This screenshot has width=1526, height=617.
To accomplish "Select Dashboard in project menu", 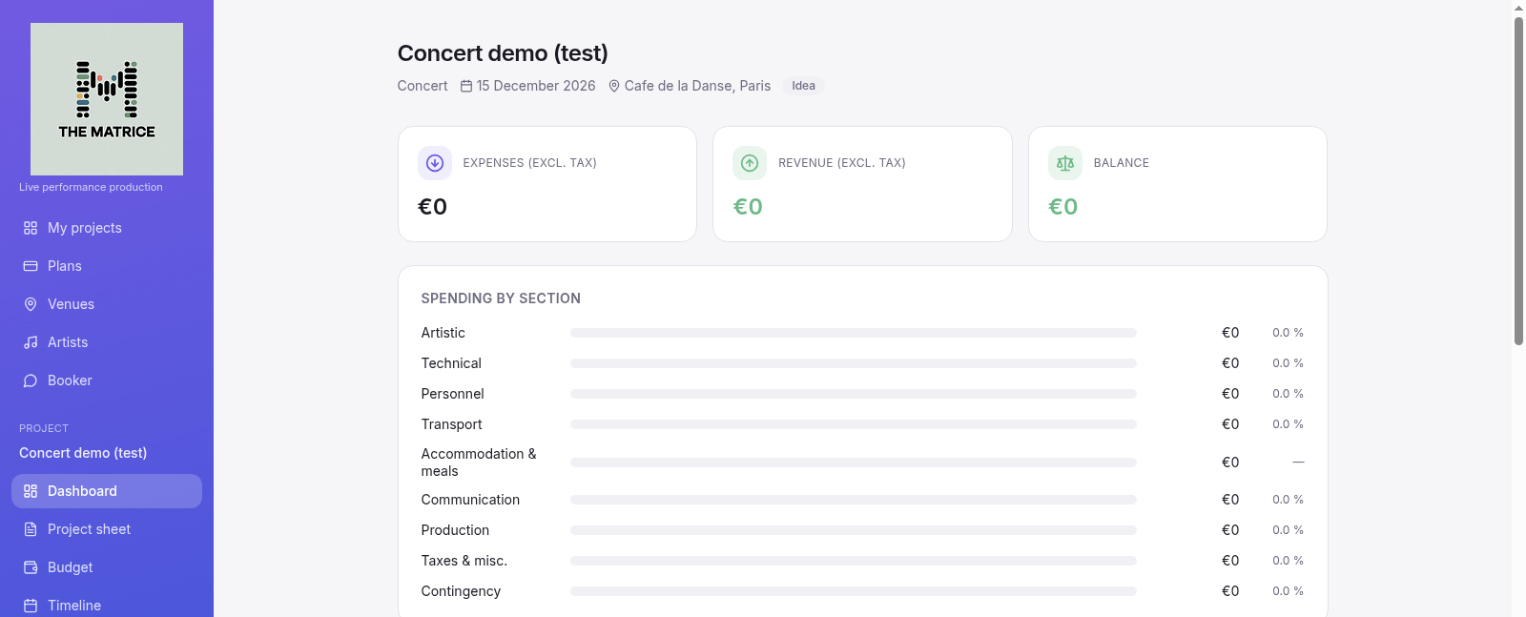I will (107, 491).
